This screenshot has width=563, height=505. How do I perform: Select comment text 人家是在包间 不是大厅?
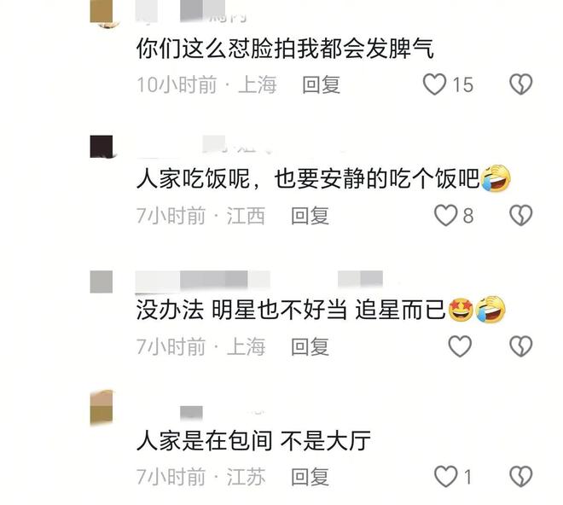pyautogui.click(x=253, y=440)
